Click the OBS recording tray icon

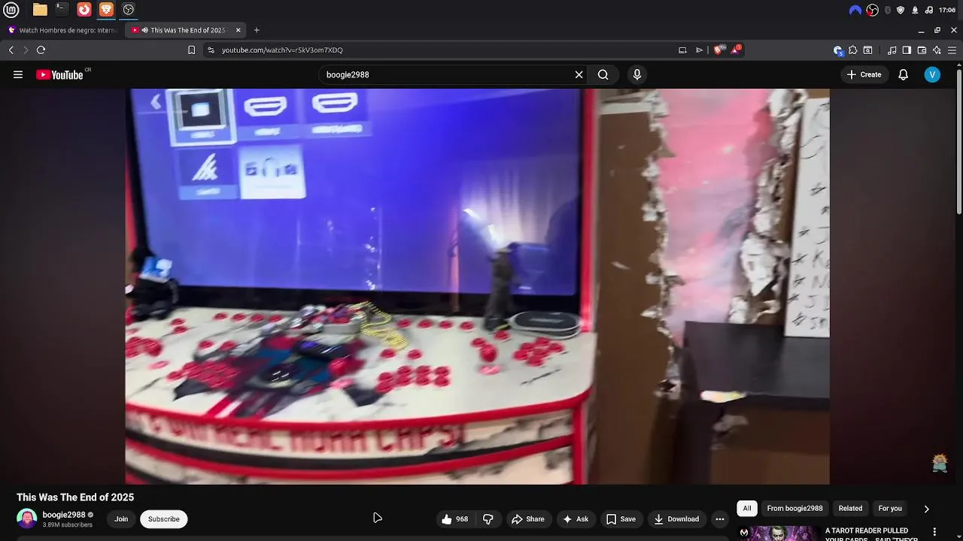point(872,10)
